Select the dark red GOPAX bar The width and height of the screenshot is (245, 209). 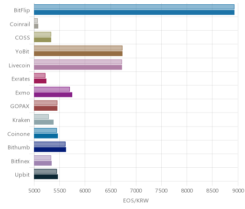(45, 108)
